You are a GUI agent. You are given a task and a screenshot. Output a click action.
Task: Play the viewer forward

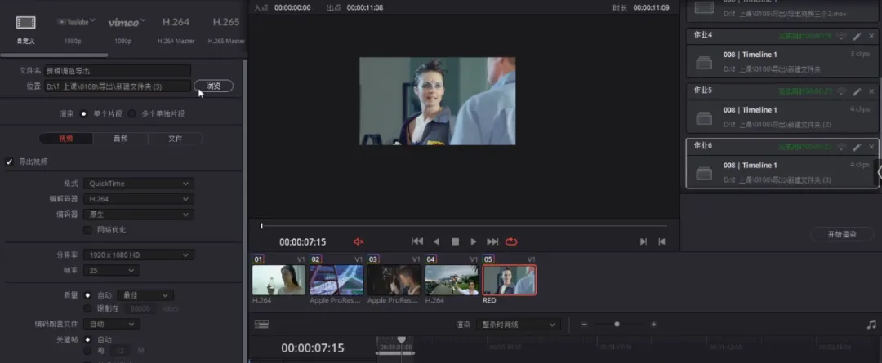click(x=474, y=241)
